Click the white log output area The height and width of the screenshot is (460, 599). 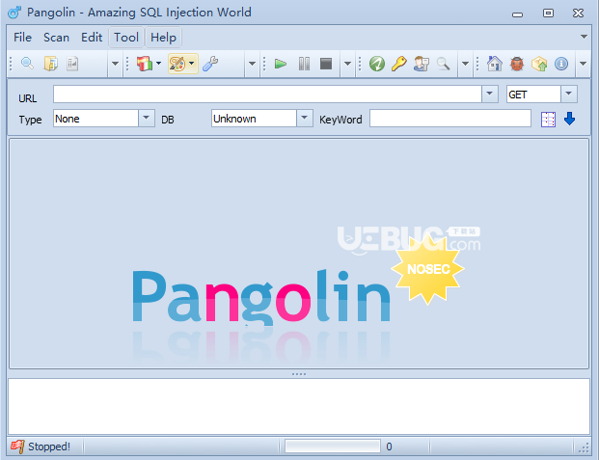[299, 406]
